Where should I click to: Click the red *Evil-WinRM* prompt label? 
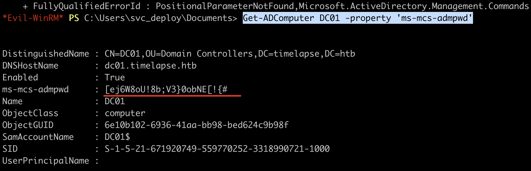tap(33, 18)
